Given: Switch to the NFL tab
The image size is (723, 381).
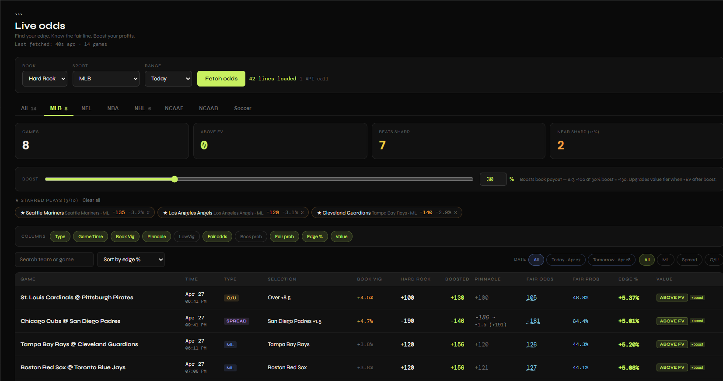Looking at the screenshot, I should tap(86, 108).
